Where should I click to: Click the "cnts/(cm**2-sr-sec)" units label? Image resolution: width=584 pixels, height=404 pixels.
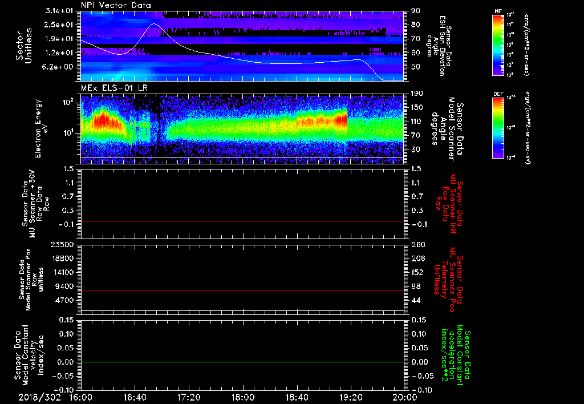[526, 45]
